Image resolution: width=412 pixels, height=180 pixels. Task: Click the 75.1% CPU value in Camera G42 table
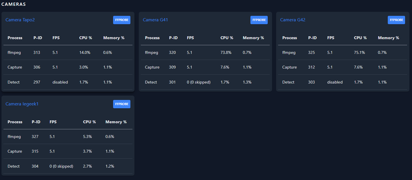[360, 52]
